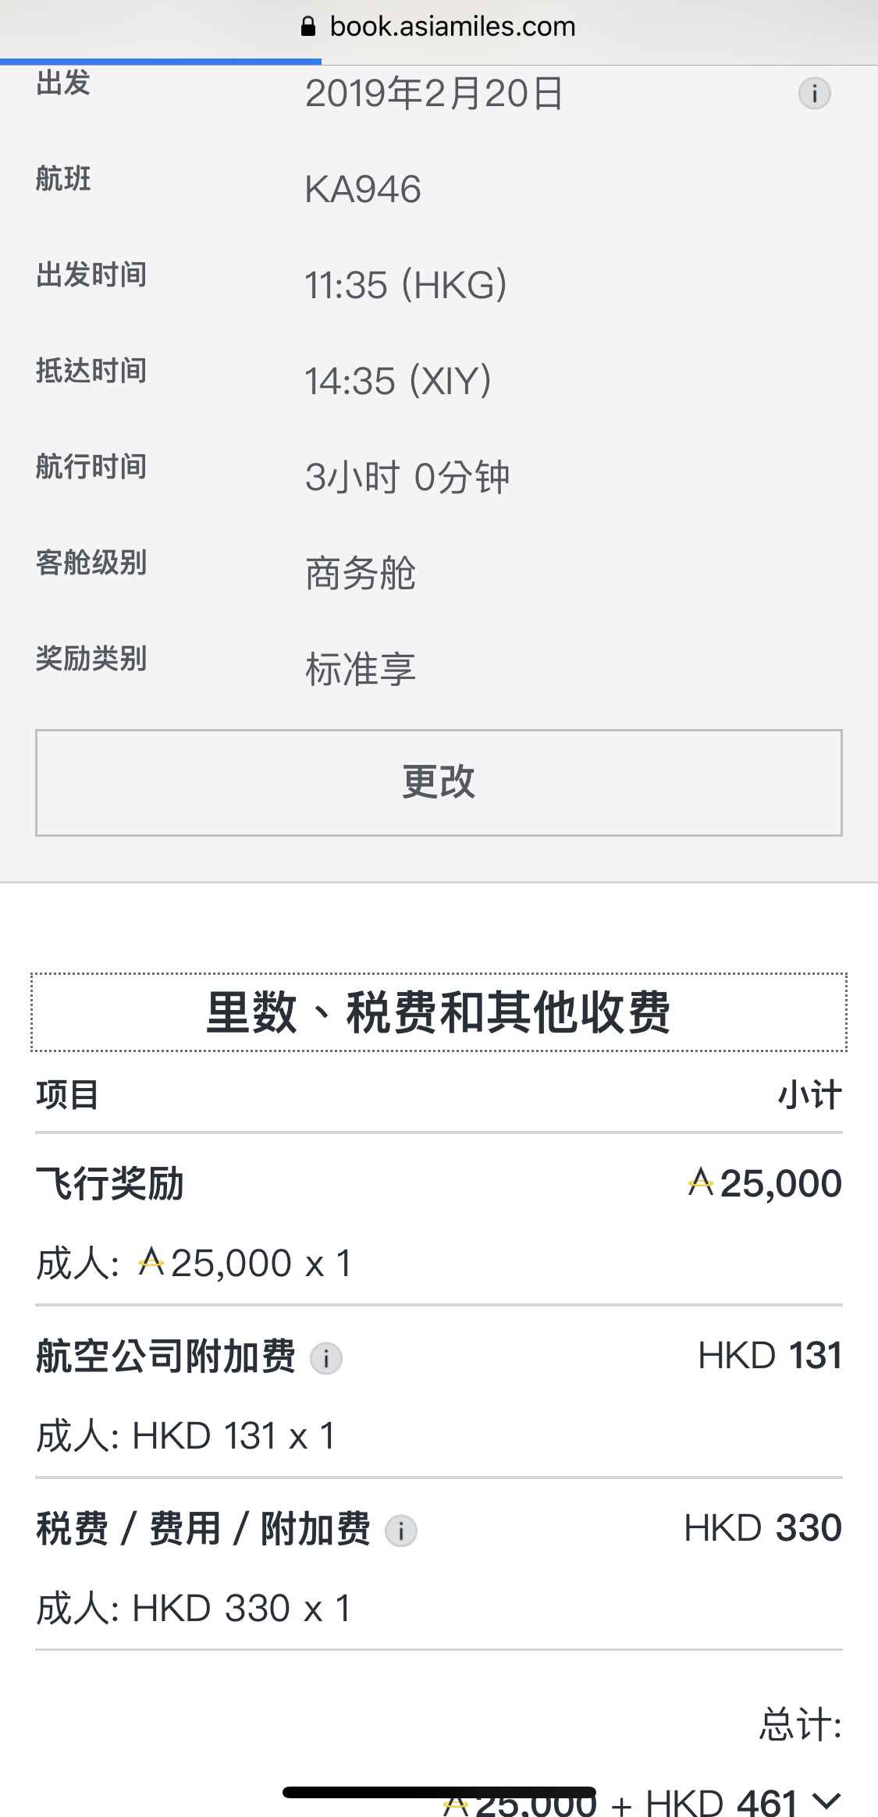Image resolution: width=878 pixels, height=1817 pixels.
Task: Tap the book.asiamiles.com URL address
Action: click(x=453, y=27)
